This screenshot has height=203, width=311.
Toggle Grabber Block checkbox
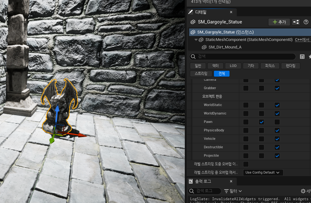(277, 88)
